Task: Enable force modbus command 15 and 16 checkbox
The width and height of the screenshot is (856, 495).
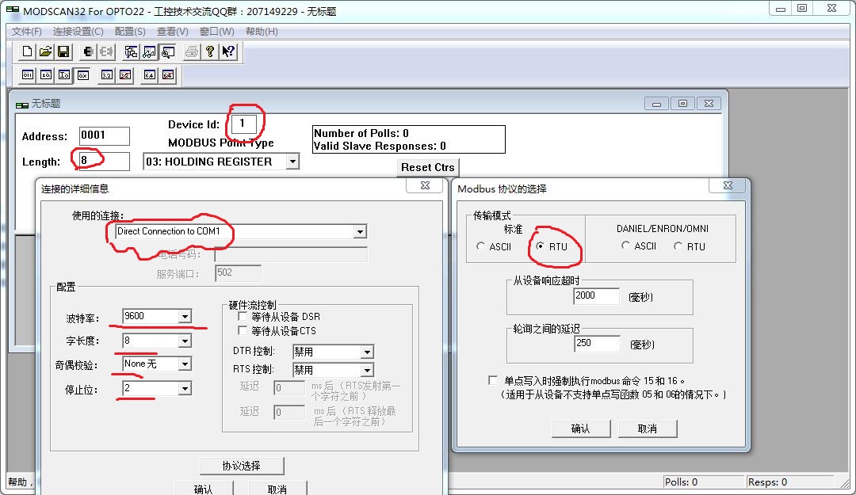Action: (x=494, y=381)
